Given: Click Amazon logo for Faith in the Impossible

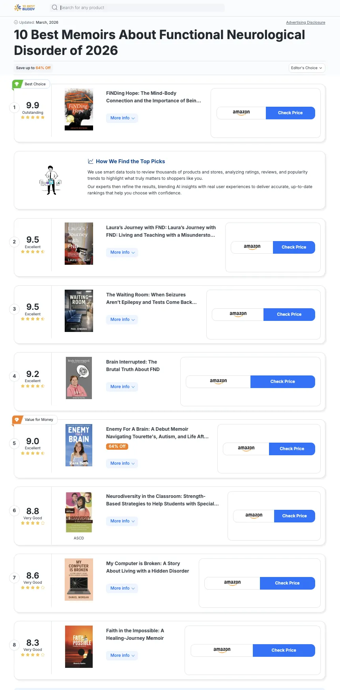Looking at the screenshot, I should point(222,650).
